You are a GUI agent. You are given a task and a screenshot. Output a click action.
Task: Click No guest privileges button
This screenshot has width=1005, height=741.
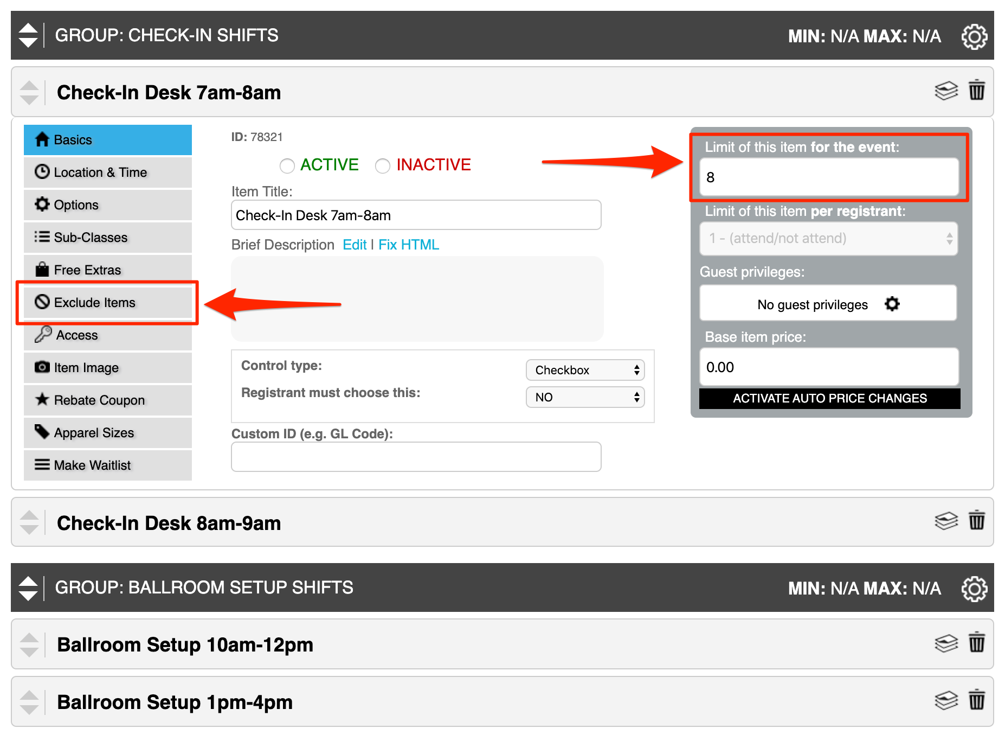(828, 303)
